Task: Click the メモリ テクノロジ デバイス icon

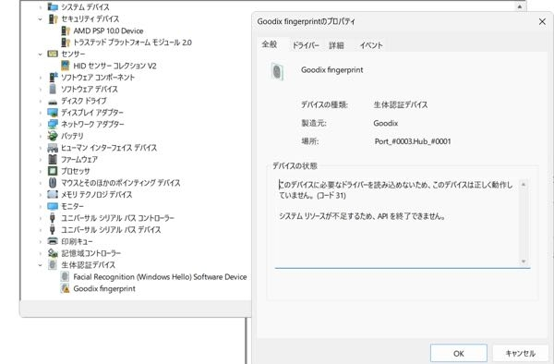Action: coord(53,194)
